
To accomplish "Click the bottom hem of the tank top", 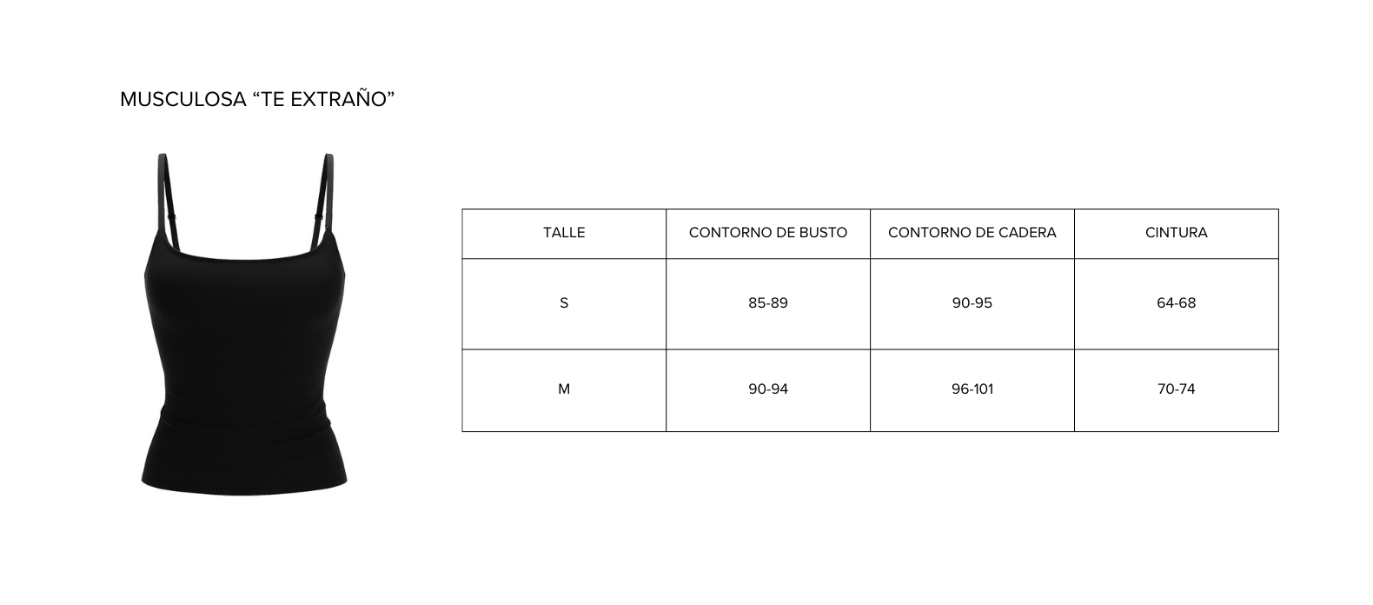I will [244, 486].
